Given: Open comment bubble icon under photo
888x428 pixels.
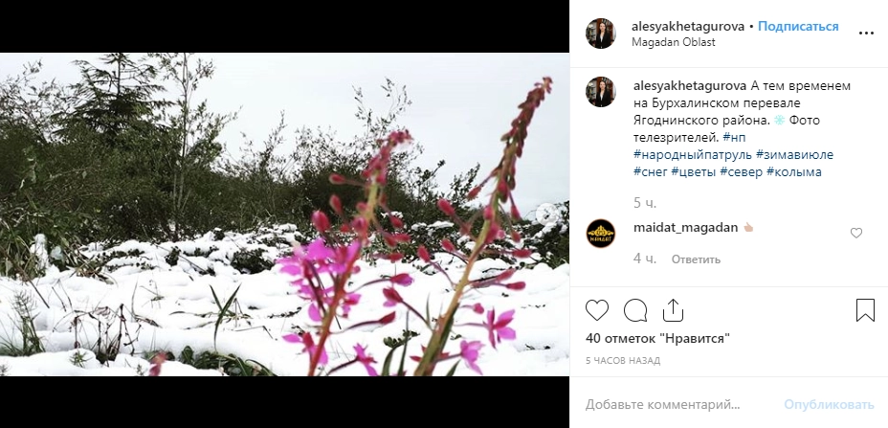Looking at the screenshot, I should [635, 310].
